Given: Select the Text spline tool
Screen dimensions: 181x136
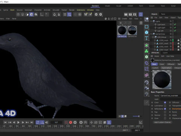Looking at the screenshot, I should (x=147, y=38).
